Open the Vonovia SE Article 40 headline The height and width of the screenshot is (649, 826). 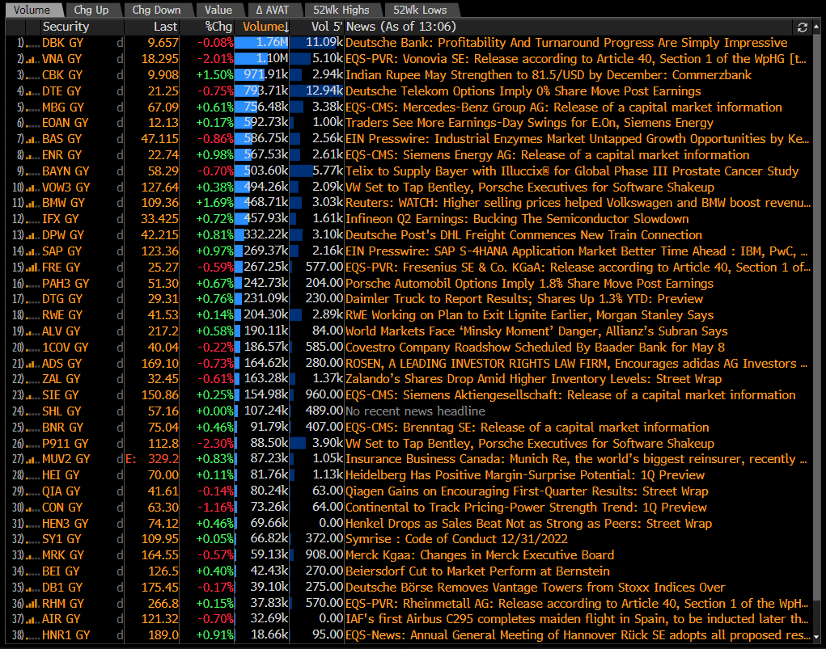[576, 60]
